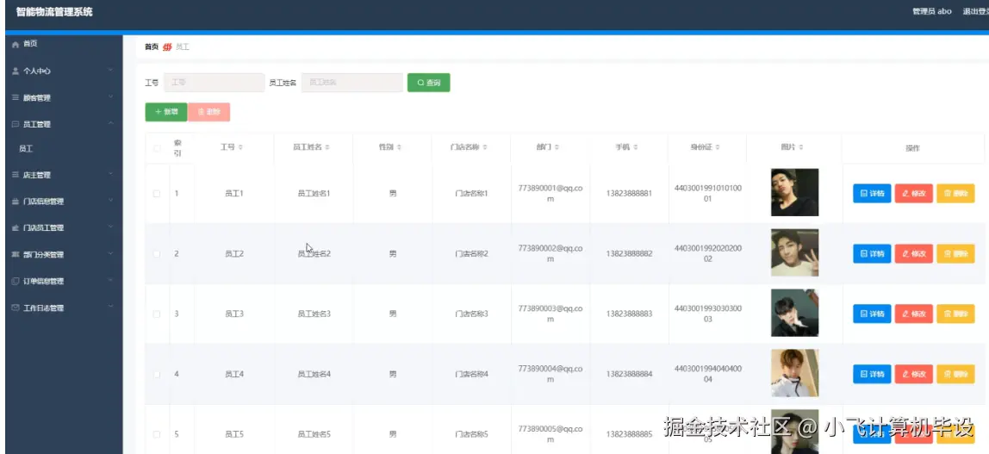Expand the 订单信息管理 menu chevron
989x454 pixels.
click(110, 280)
